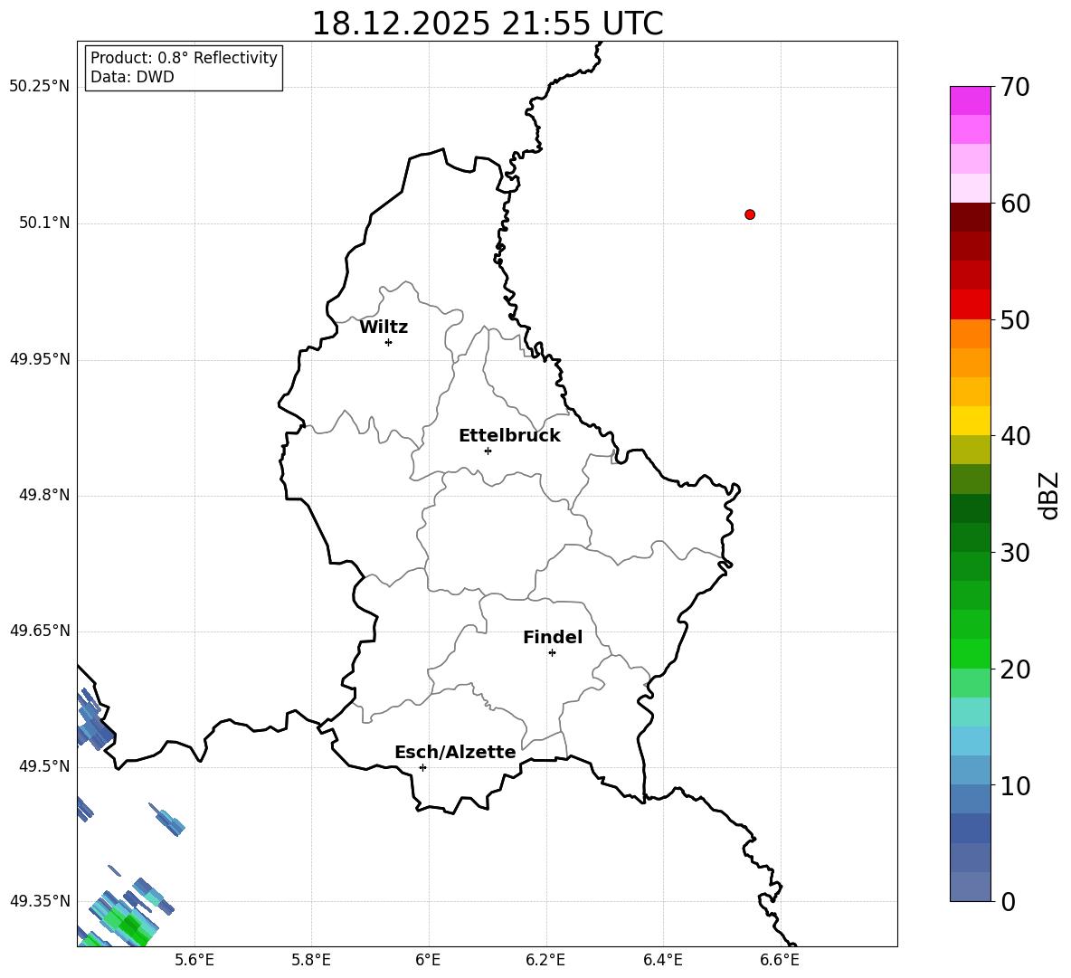Click the 30 tick on colorbar
Viewport: 1071px width, 978px height.
point(1015,553)
